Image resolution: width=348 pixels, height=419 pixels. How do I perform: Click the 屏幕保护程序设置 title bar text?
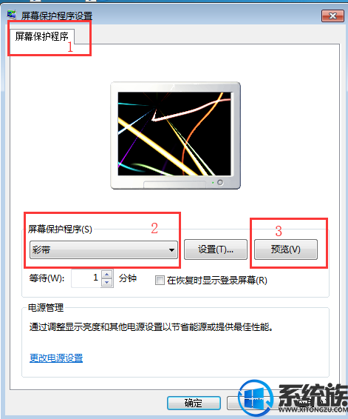click(57, 16)
